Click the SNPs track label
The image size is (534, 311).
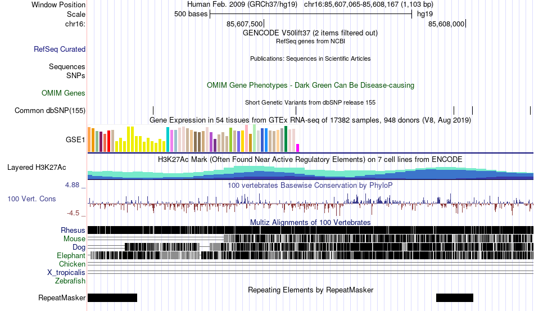coord(76,75)
